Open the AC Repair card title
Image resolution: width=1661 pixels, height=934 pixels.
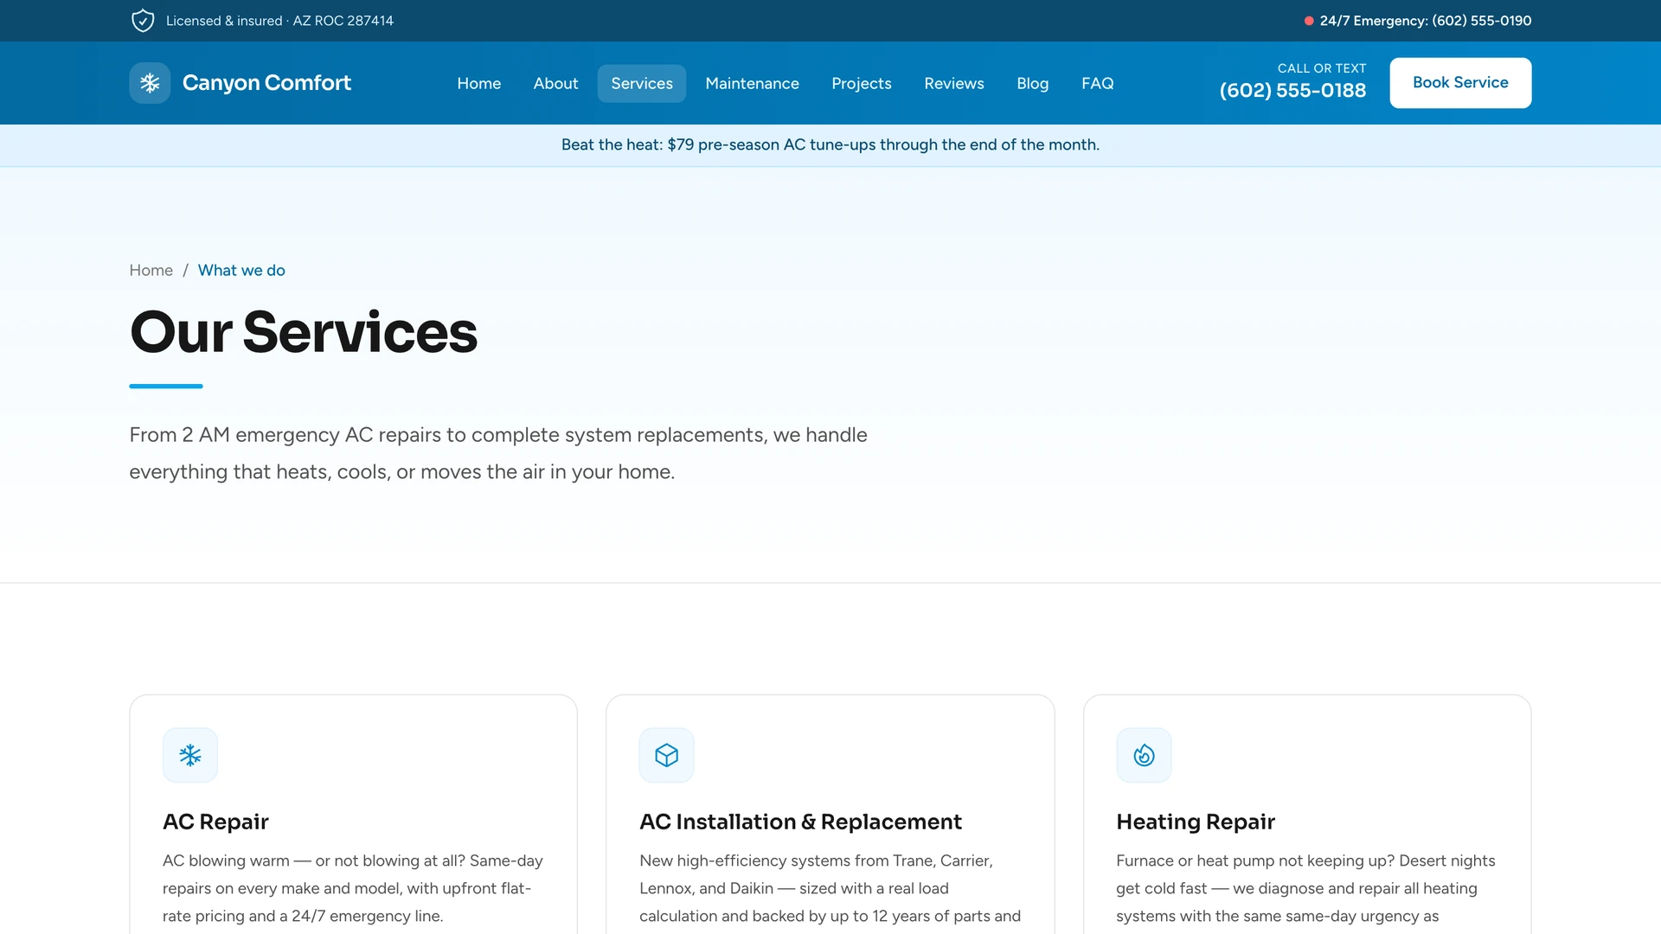(x=215, y=822)
